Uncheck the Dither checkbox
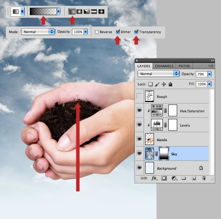The image size is (221, 219). pos(118,32)
